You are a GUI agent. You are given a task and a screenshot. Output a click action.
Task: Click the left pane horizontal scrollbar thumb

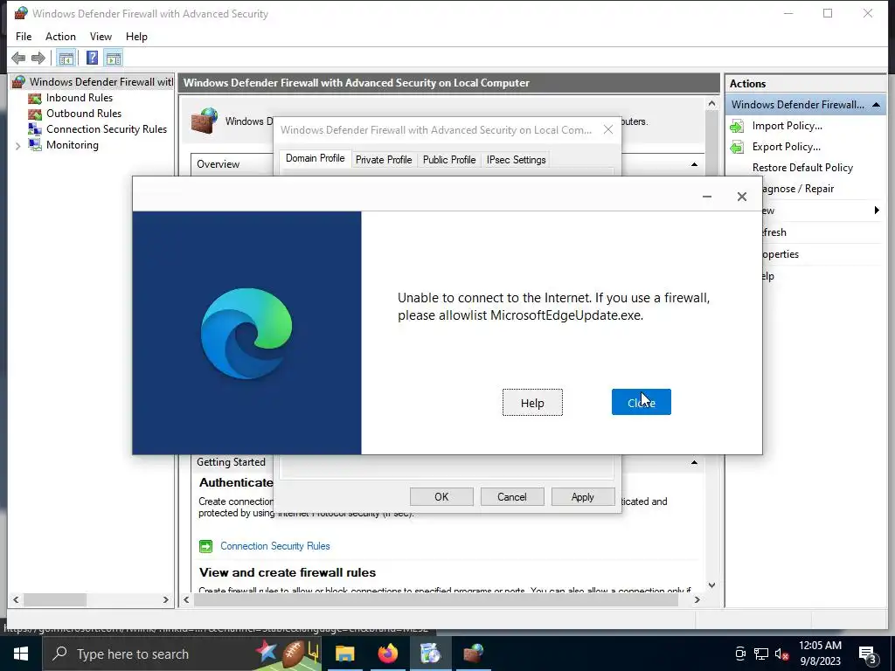click(x=55, y=599)
